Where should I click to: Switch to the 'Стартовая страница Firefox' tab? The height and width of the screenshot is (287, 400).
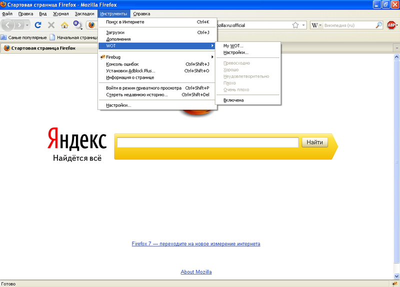point(40,48)
